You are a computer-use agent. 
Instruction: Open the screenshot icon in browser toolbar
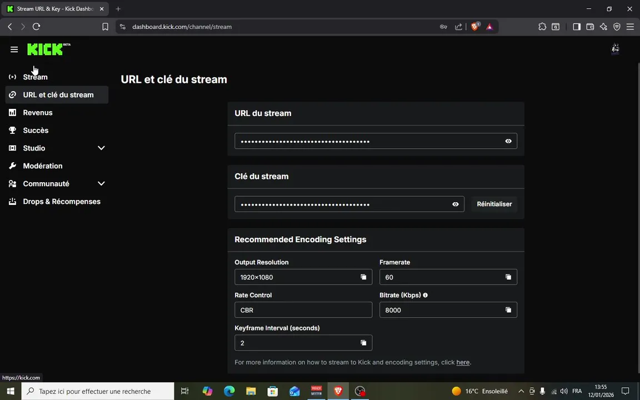(x=556, y=27)
